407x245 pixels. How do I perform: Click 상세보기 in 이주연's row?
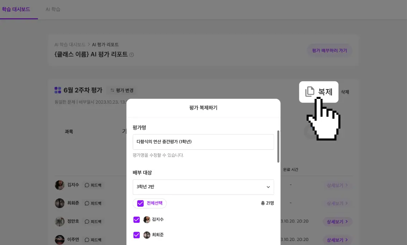[337, 240]
